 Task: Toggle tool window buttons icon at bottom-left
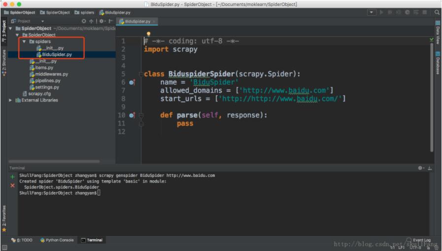4,248
